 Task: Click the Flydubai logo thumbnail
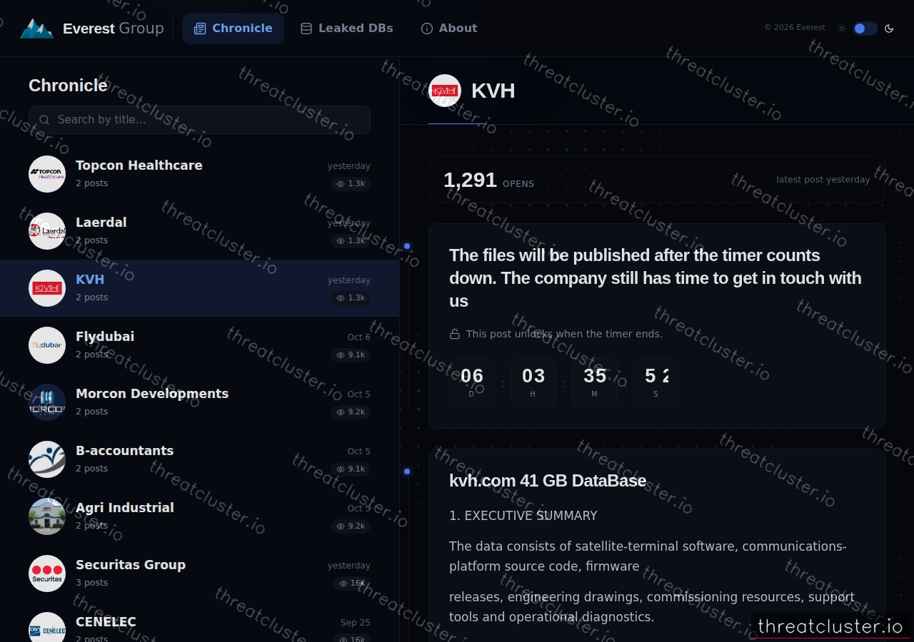47,345
